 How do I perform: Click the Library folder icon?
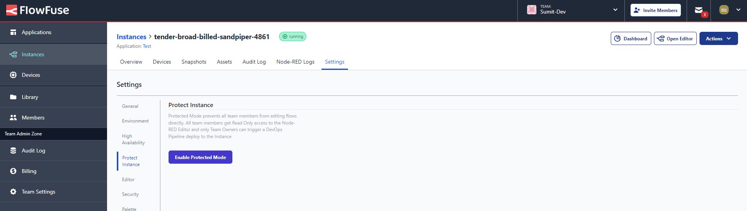[13, 97]
